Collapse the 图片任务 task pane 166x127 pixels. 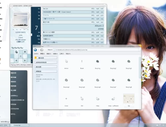coord(46,58)
